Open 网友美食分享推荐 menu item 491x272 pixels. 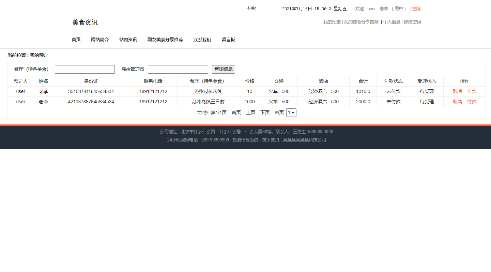click(x=165, y=40)
